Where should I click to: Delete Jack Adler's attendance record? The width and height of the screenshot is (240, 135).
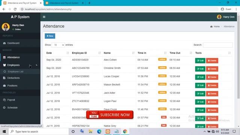(212, 94)
